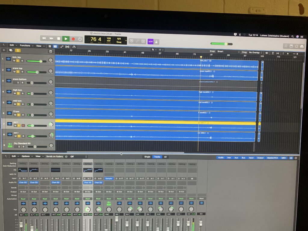Click the grid view icon in tracks menu bar
The height and width of the screenshot is (231, 308).
click(x=50, y=46)
